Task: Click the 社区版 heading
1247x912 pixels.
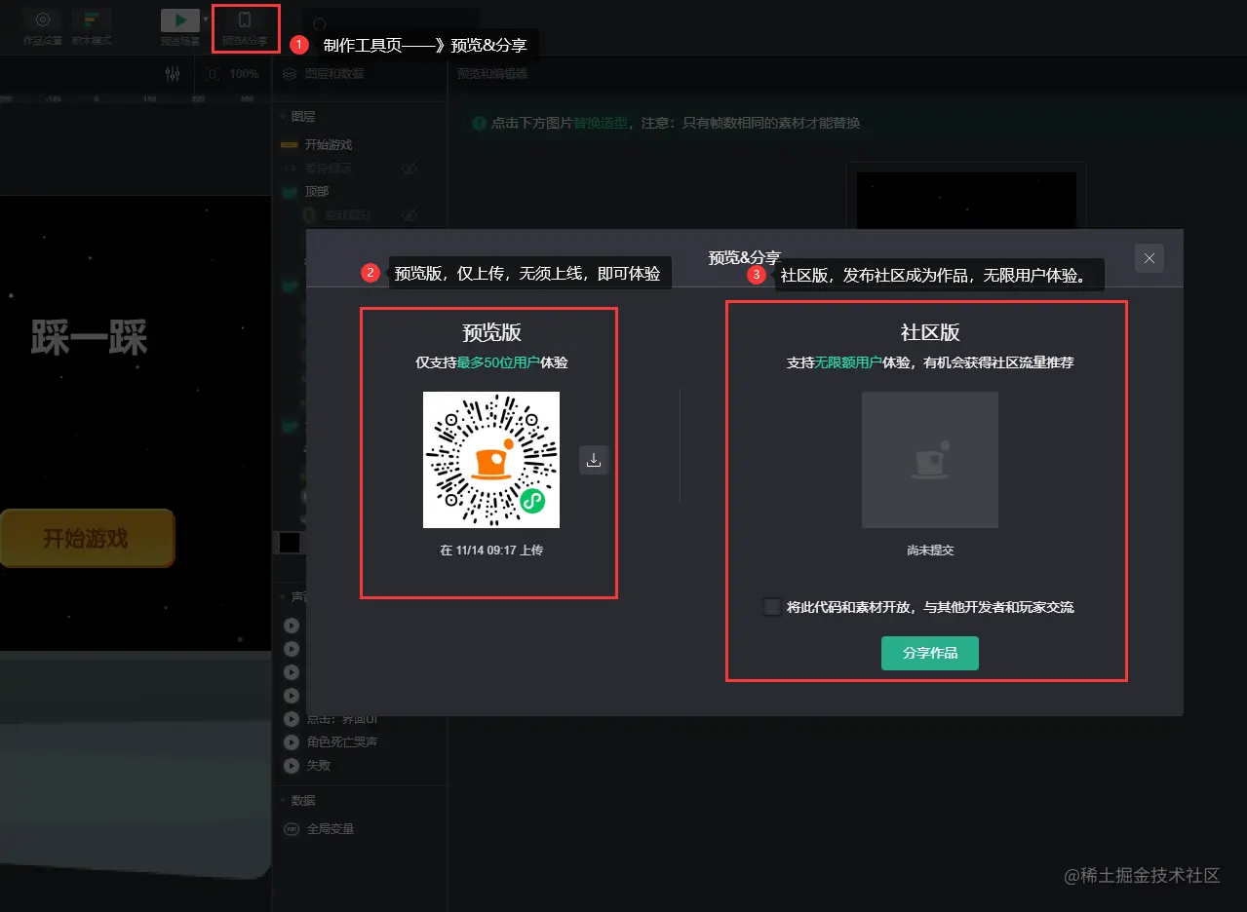Action: (x=930, y=332)
